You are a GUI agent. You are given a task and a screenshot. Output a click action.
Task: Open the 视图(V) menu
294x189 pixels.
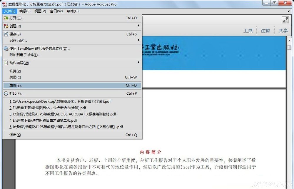(x=40, y=11)
